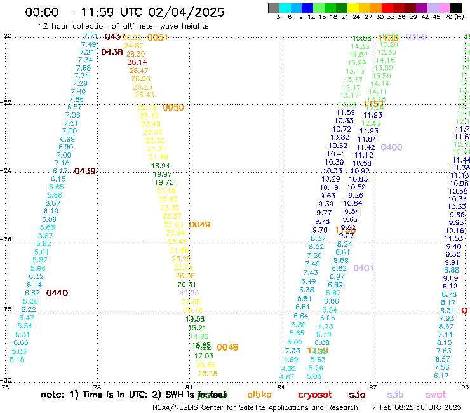Click the right-track value 7.93
The image size is (470, 413).
[x=447, y=318]
